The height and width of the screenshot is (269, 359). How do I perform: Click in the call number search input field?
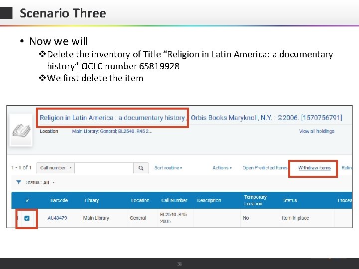104,168
